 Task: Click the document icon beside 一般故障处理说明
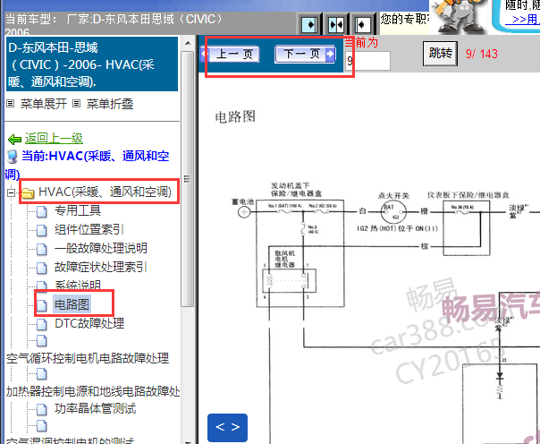coord(42,249)
